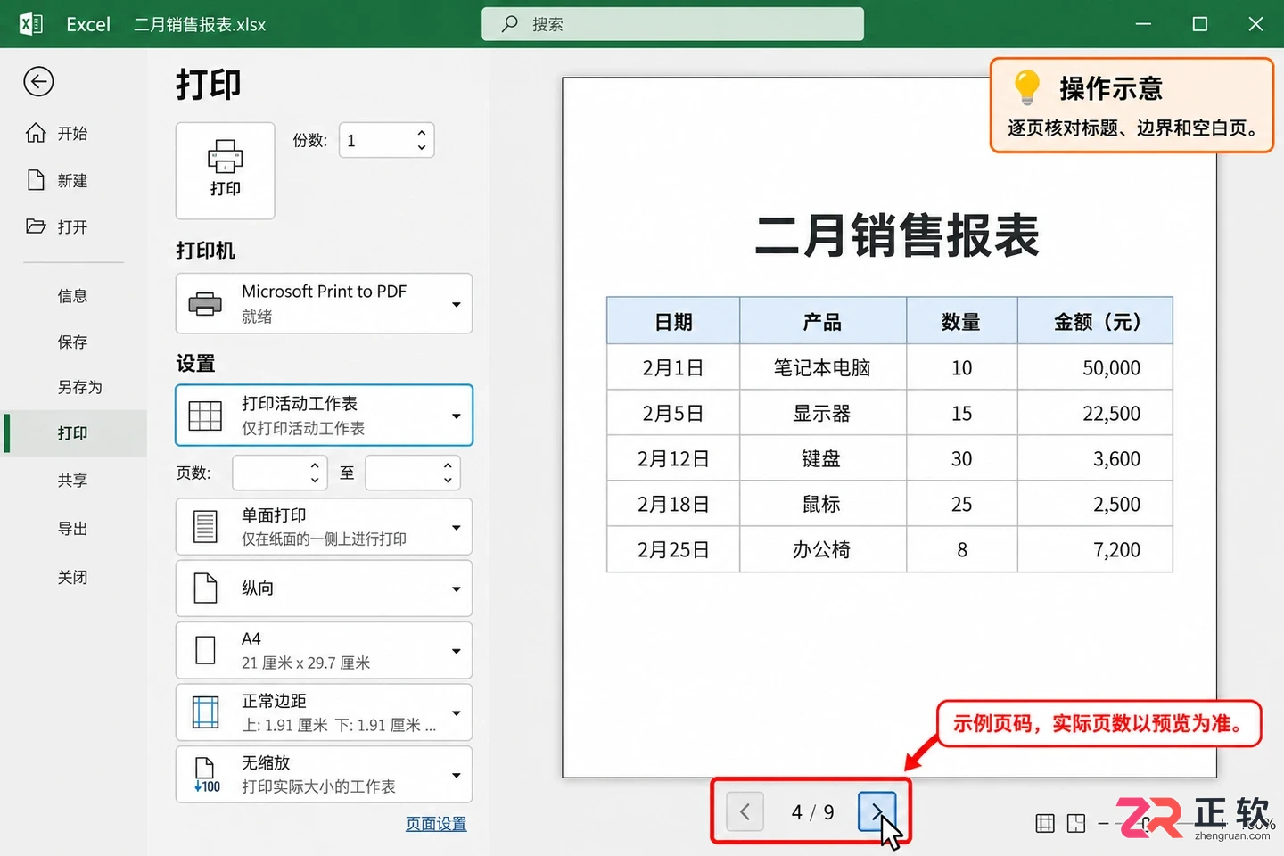Image resolution: width=1284 pixels, height=856 pixels.
Task: Open the 单面打印 duplex dropdown
Action: pos(324,527)
